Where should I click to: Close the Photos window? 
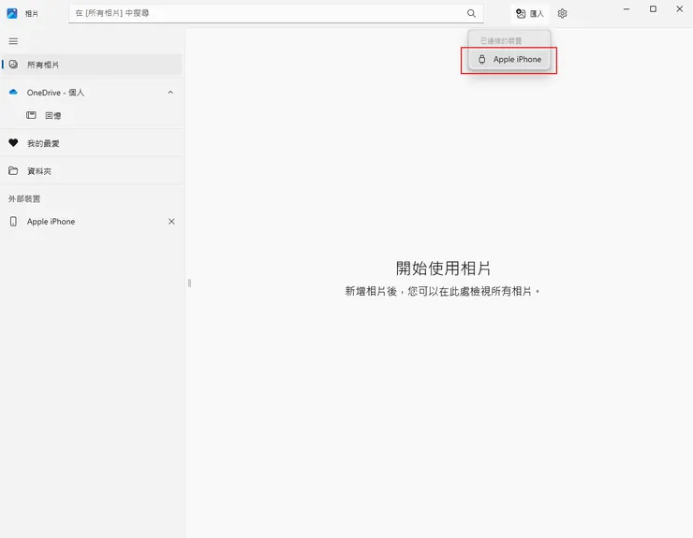[x=679, y=8]
